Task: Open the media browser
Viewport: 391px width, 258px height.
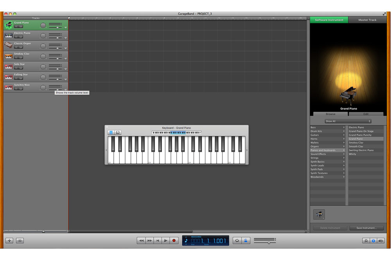Action: [x=380, y=240]
